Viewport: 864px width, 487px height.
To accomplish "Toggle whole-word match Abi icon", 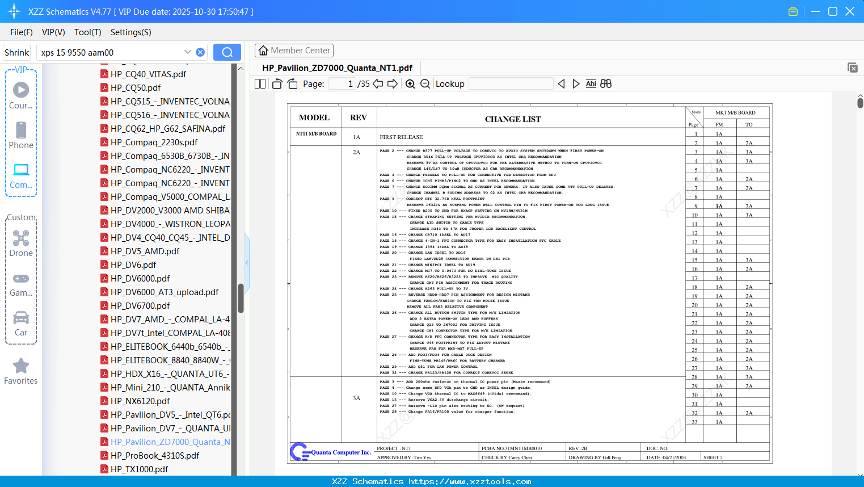I will coord(591,84).
